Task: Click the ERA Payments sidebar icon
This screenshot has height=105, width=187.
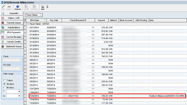Action: 3,32
